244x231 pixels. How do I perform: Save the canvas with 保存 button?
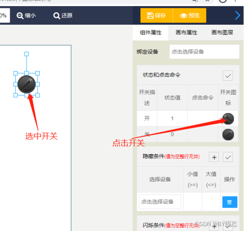[x=156, y=15]
